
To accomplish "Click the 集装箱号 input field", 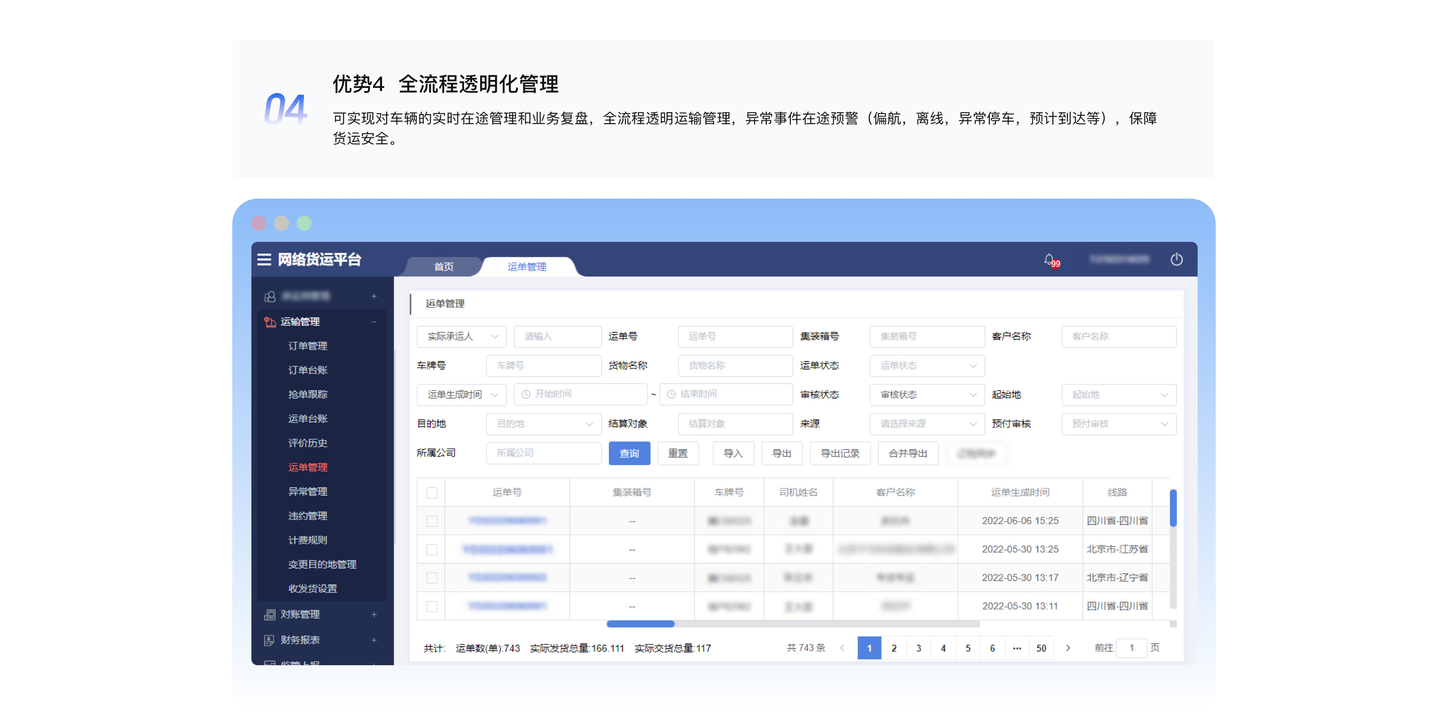I will point(927,336).
